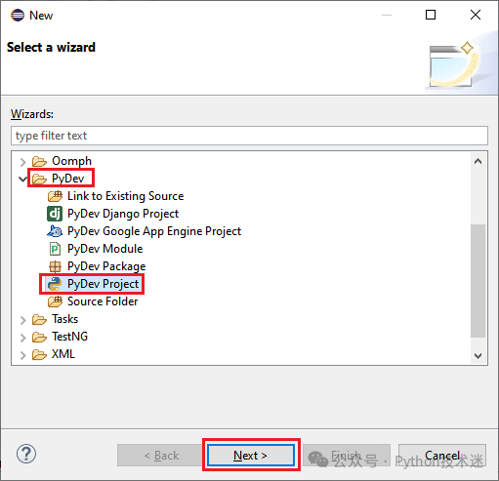The width and height of the screenshot is (499, 481).
Task: Select the Oomph label
Action: (x=71, y=161)
